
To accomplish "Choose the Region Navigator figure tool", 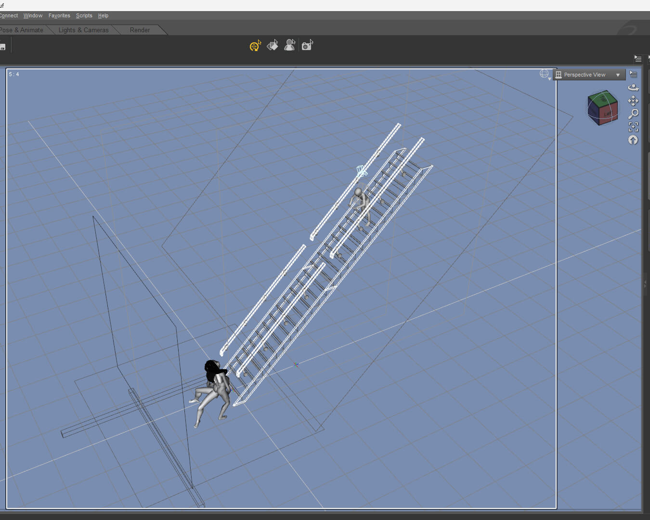I will [289, 45].
